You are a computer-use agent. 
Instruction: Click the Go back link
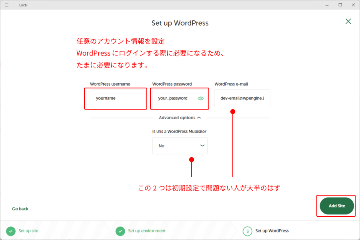pos(20,209)
